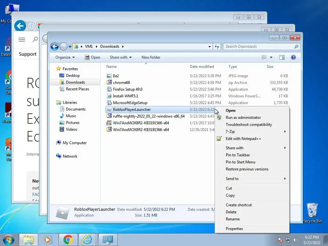
Task: Choose Pin to Start Menu
Action: point(252,162)
